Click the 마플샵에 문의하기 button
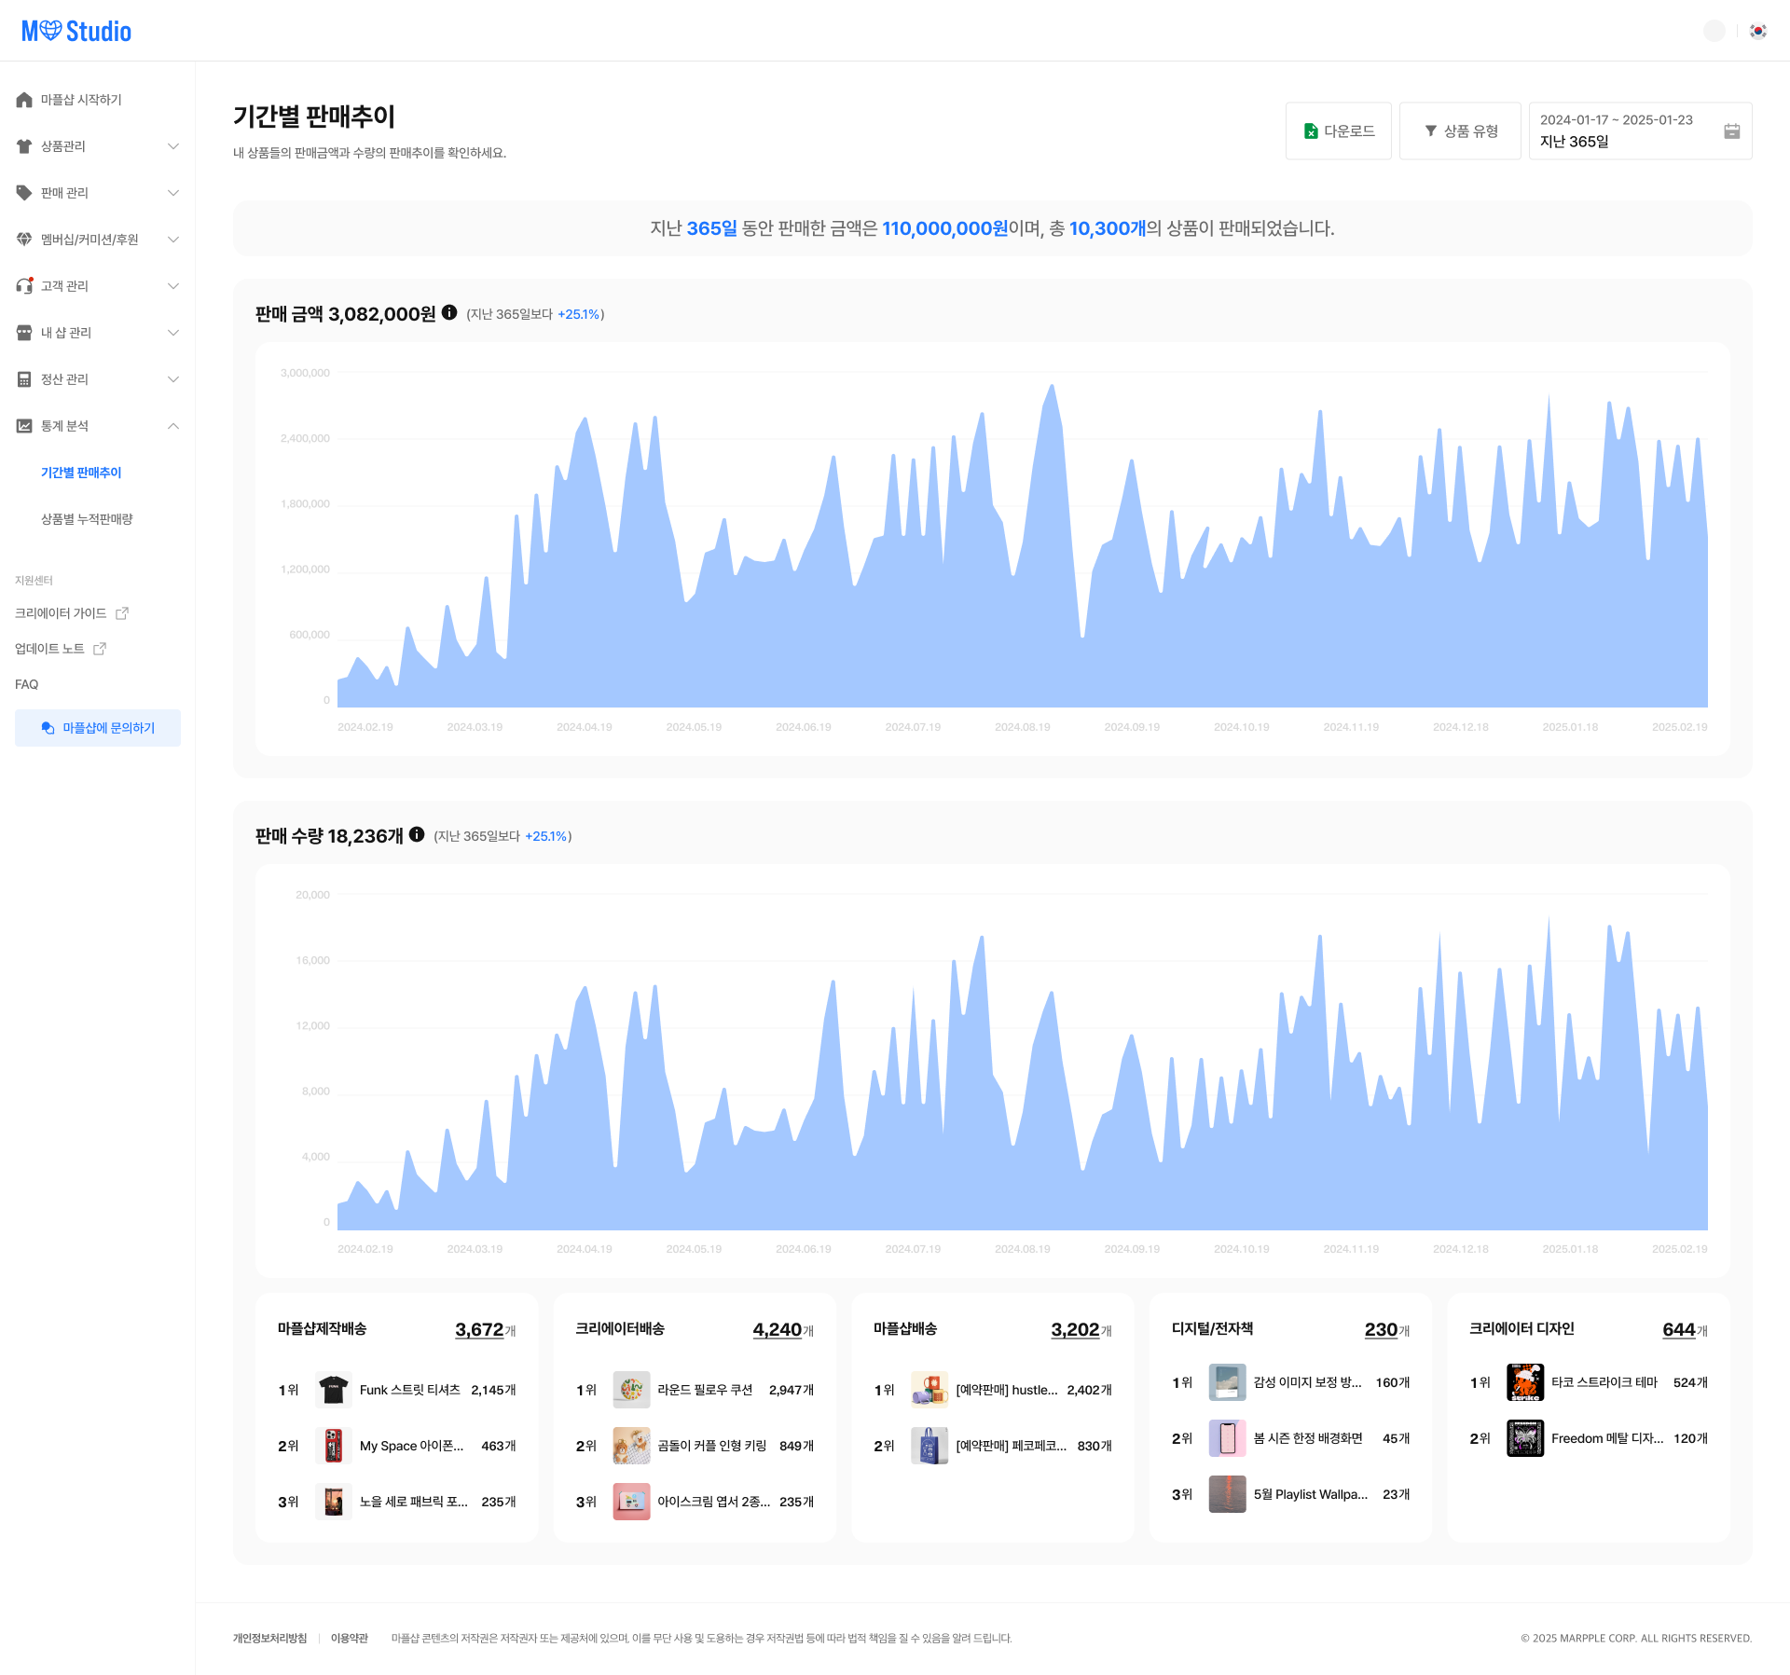Screen dimensions: 1790x1675 pos(98,728)
